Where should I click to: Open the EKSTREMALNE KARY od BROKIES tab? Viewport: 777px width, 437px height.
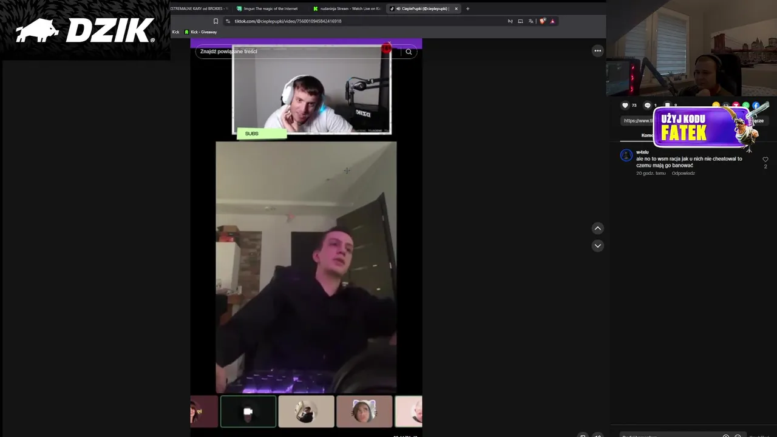pyautogui.click(x=200, y=8)
